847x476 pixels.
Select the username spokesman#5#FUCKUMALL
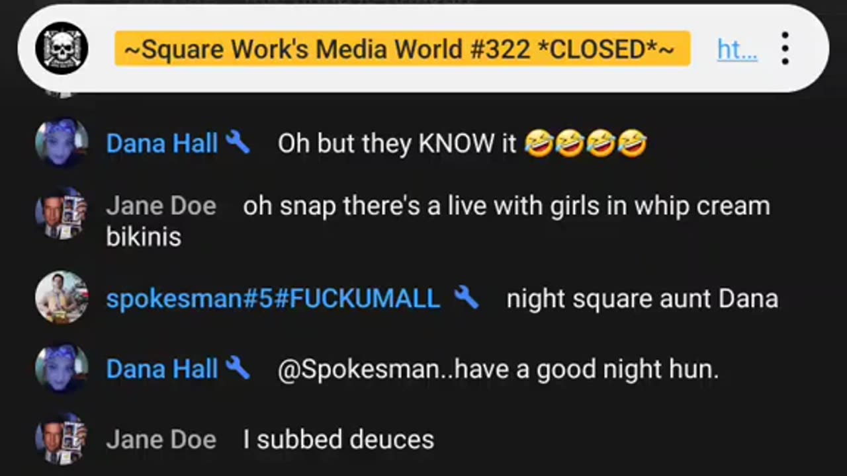273,299
